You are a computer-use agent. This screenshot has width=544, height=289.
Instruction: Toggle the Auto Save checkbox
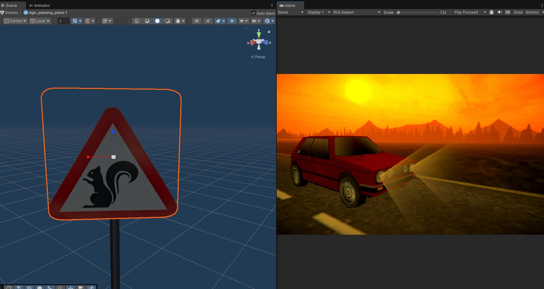[x=254, y=13]
